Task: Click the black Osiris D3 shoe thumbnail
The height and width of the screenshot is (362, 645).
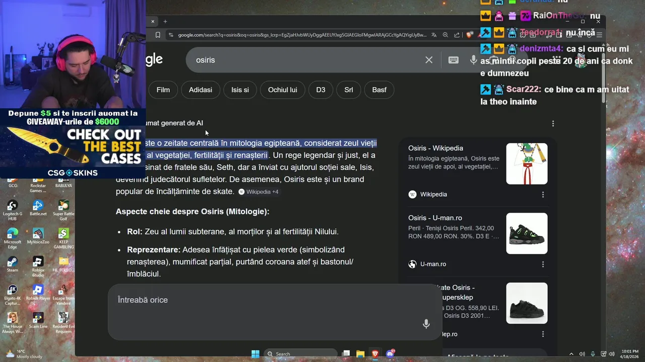Action: tap(527, 303)
